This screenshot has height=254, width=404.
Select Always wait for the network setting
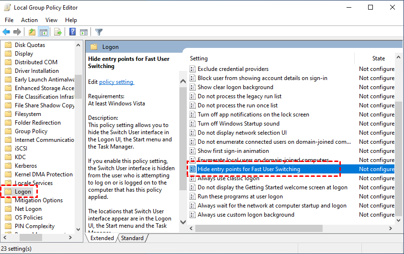pyautogui.click(x=272, y=206)
